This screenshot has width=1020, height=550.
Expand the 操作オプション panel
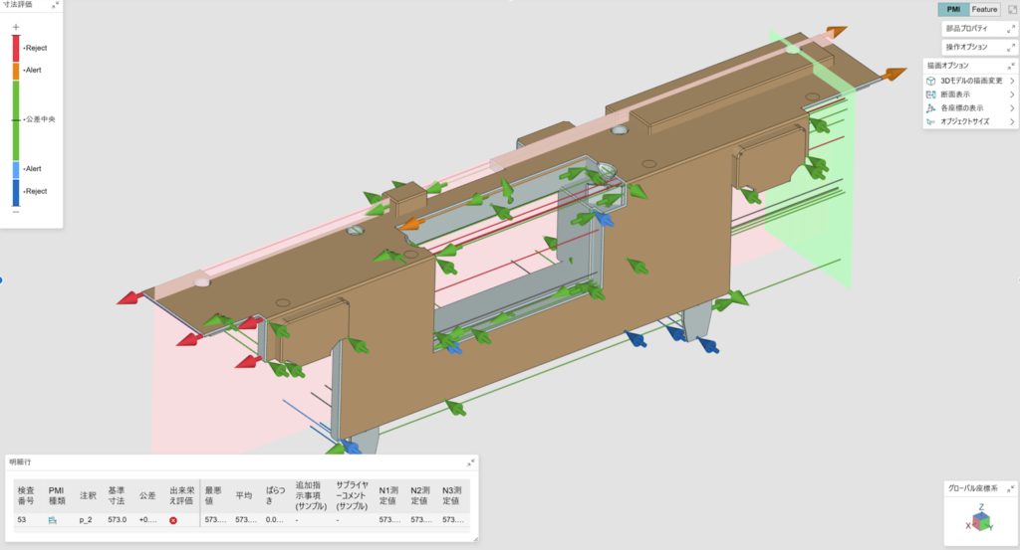click(1010, 47)
